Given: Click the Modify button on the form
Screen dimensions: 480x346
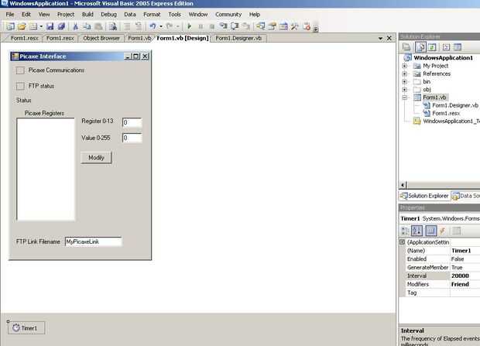Looking at the screenshot, I should pos(96,158).
